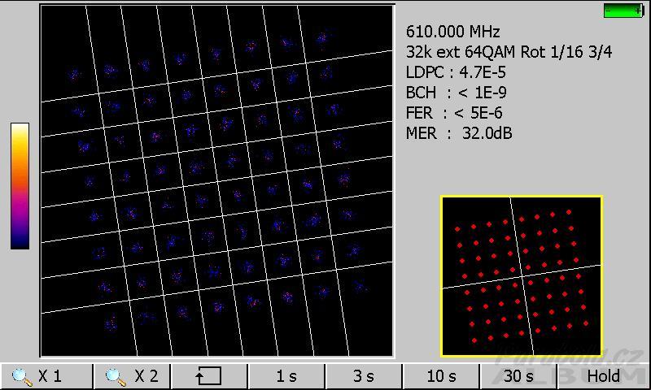Click the 610.000 MHz frequency readout

pyautogui.click(x=453, y=32)
